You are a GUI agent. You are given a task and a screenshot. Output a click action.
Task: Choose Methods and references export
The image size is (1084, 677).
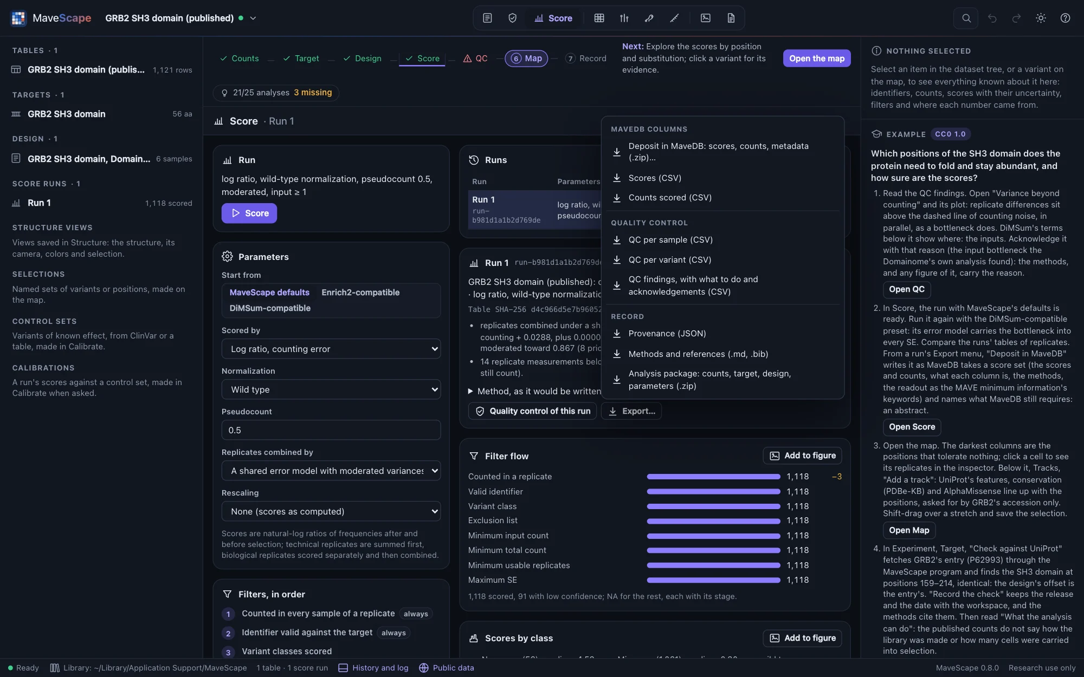(x=722, y=354)
